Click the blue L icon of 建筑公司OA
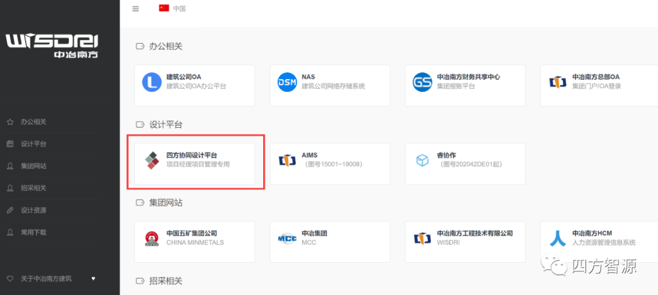Screen dimensions: 658x295 tap(152, 82)
